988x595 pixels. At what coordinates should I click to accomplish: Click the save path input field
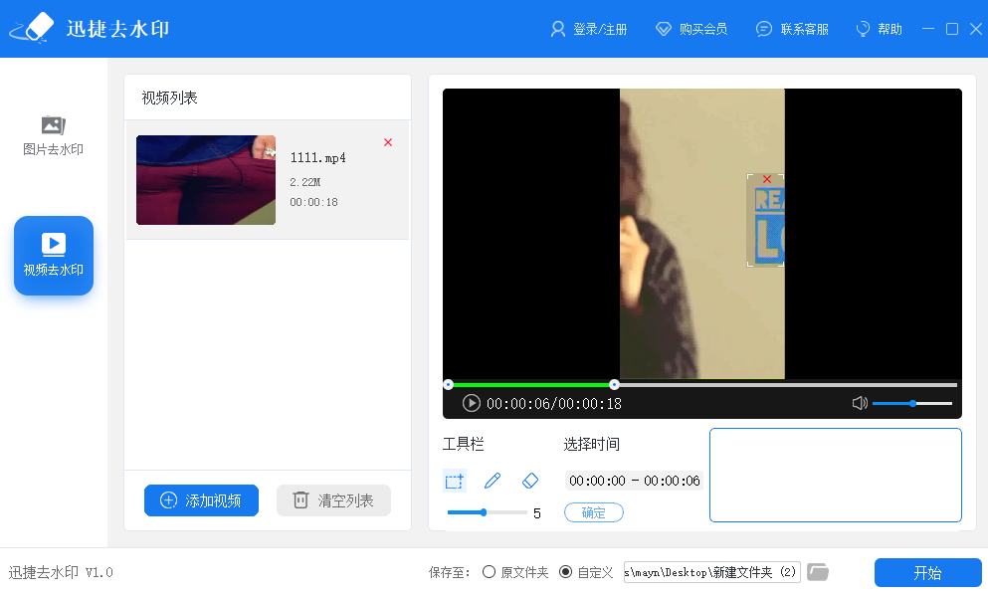712,572
